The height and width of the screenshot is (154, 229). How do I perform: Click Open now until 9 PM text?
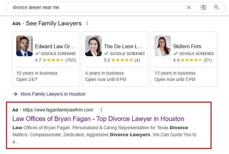105,79
